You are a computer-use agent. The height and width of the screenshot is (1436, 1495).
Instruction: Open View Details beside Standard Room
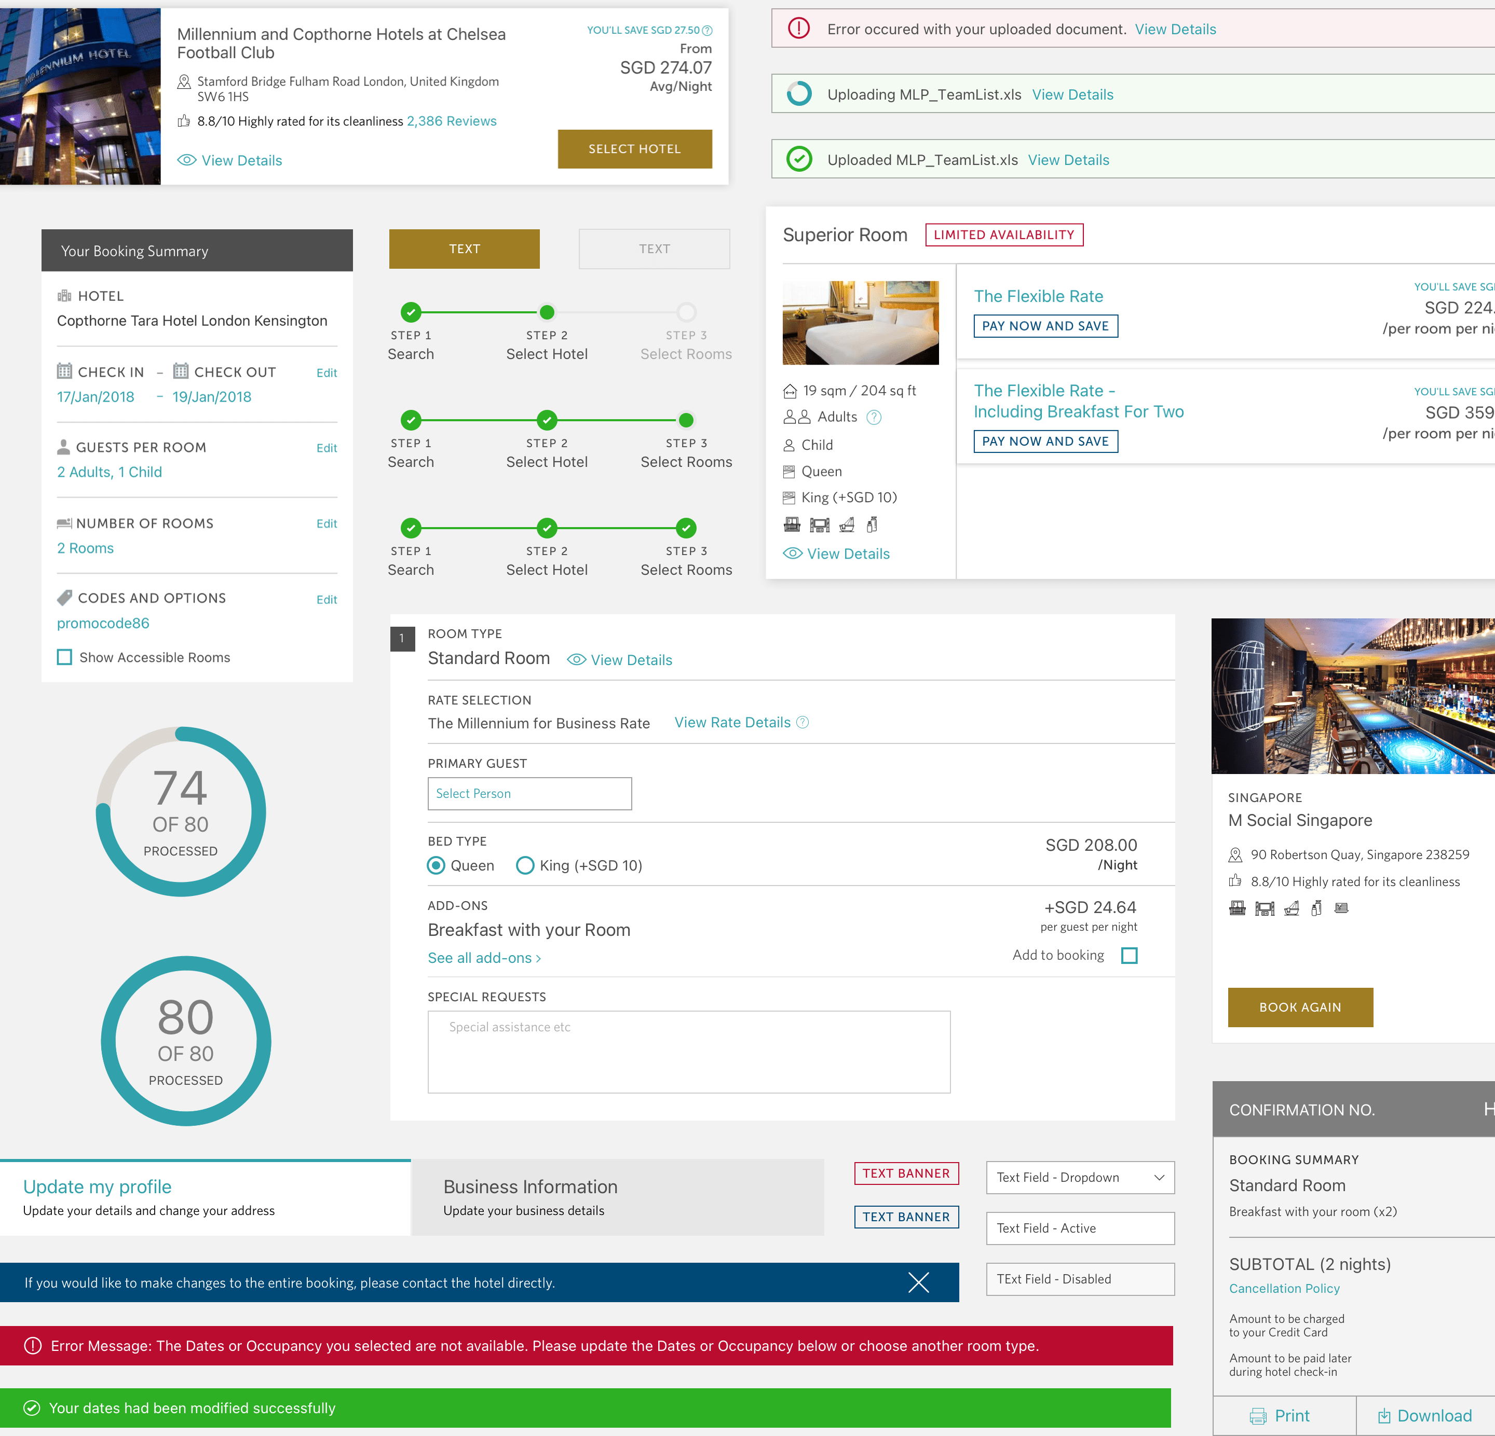[x=620, y=660]
